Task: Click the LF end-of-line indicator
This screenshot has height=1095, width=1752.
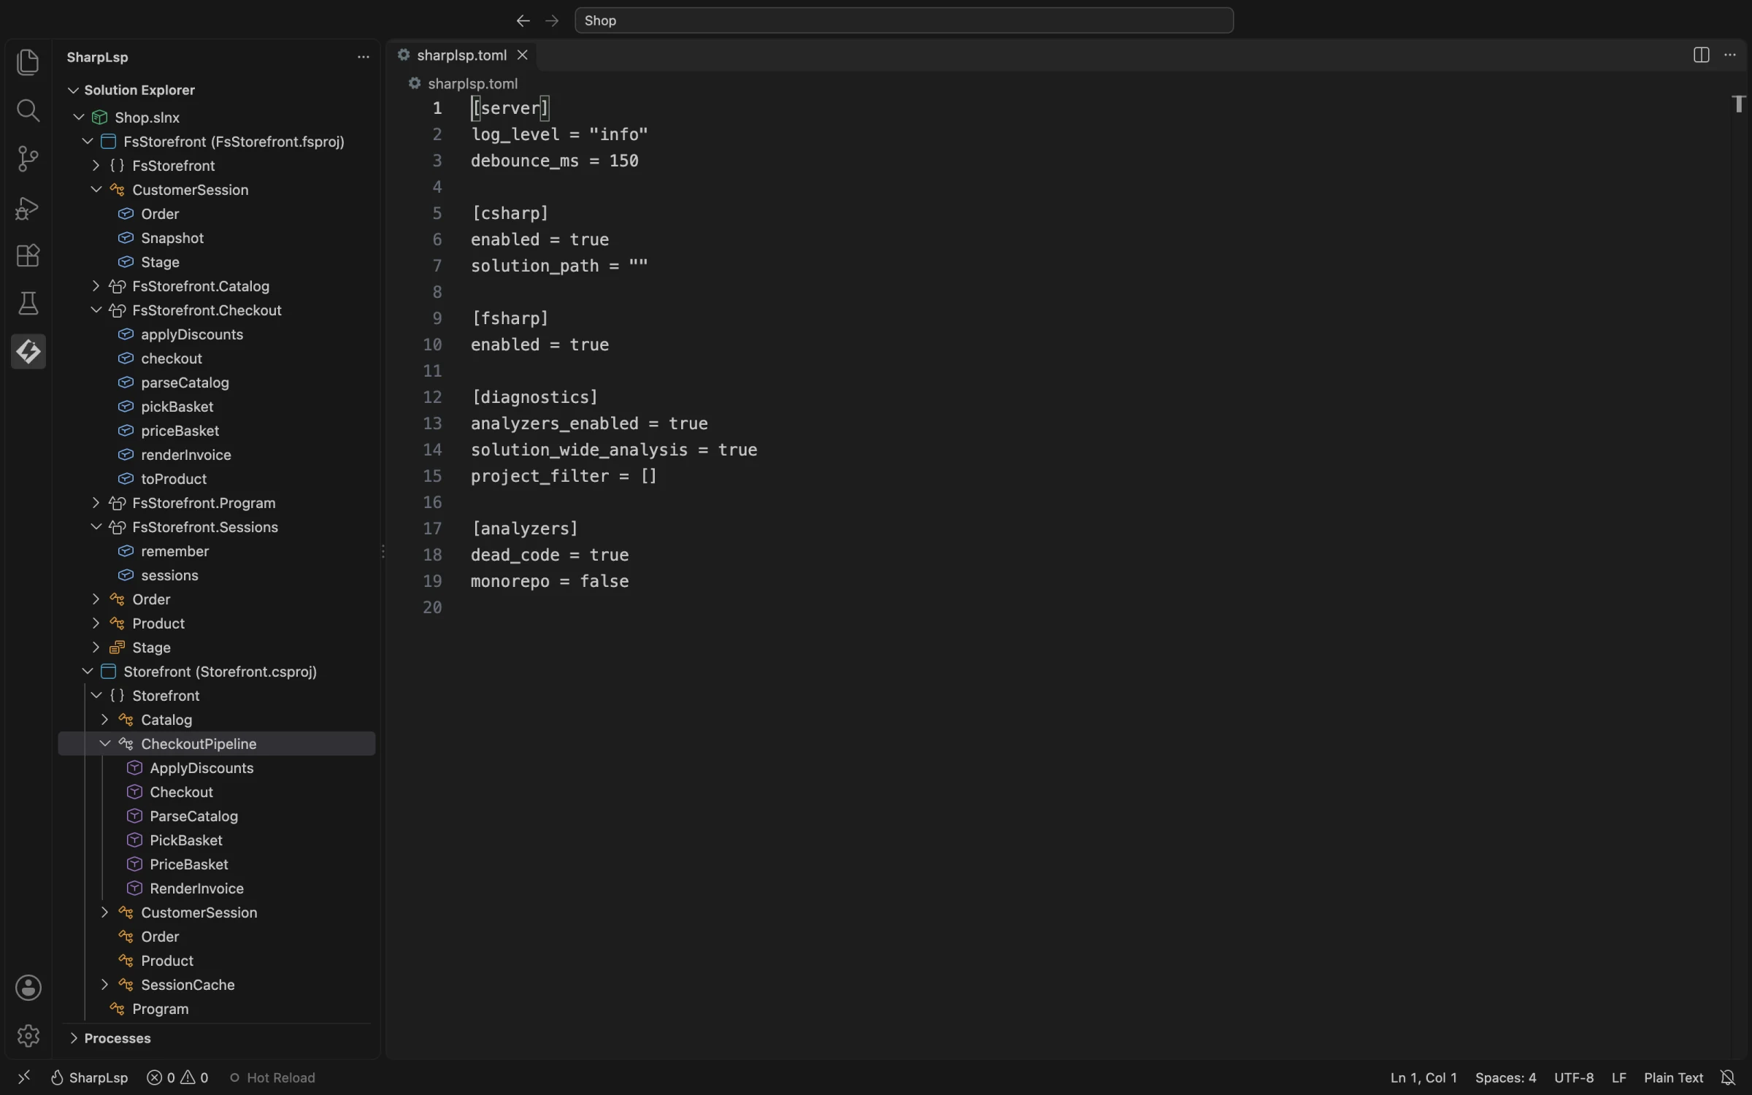Action: (x=1618, y=1077)
